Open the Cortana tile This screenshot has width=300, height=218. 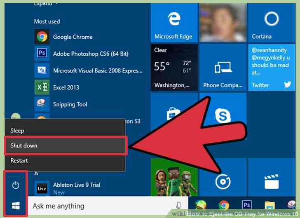pos(272,23)
